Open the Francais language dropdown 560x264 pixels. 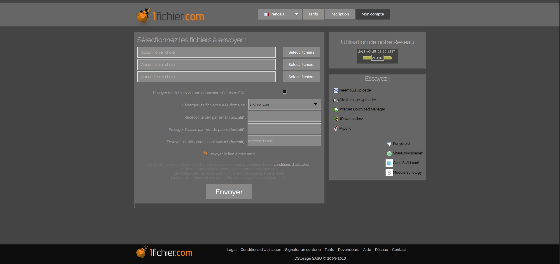(280, 14)
